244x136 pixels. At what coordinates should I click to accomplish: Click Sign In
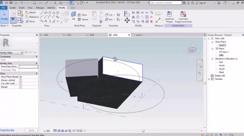pyautogui.click(x=201, y=3)
